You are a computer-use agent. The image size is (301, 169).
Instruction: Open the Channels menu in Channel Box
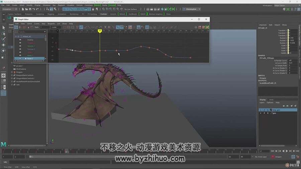(263, 25)
